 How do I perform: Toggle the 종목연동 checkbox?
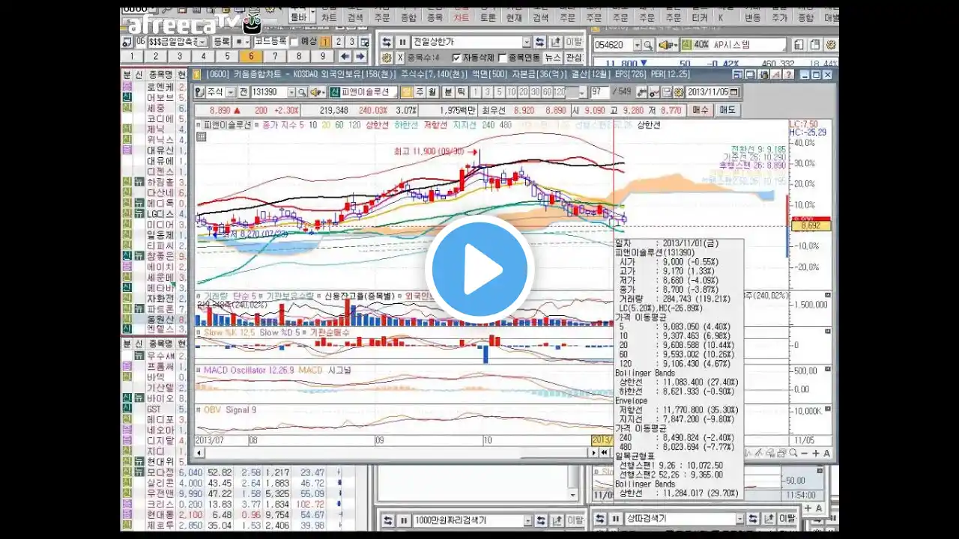502,57
